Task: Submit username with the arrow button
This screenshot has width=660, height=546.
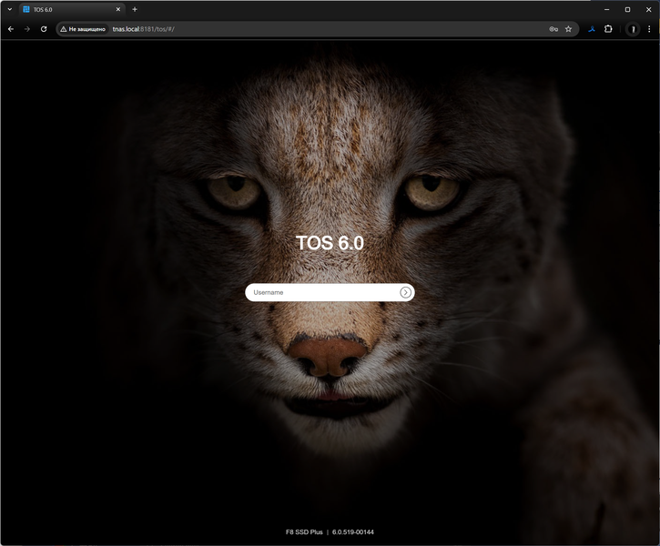Action: click(x=405, y=292)
